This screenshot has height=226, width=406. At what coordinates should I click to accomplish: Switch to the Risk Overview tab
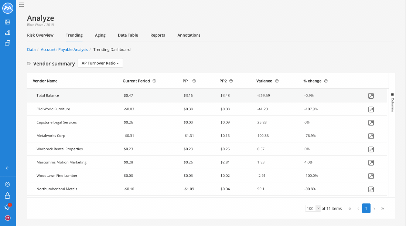click(40, 35)
